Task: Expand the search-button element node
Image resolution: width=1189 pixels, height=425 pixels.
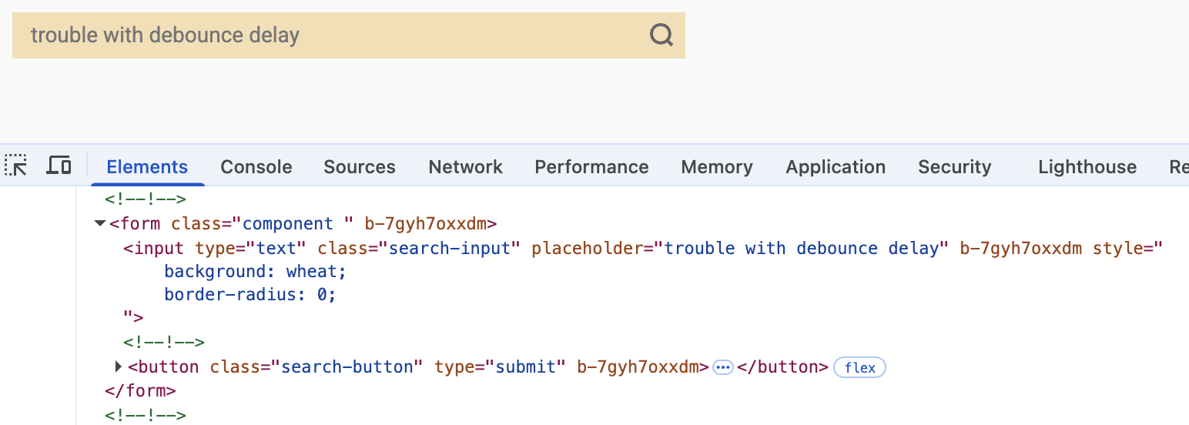Action: [x=119, y=366]
